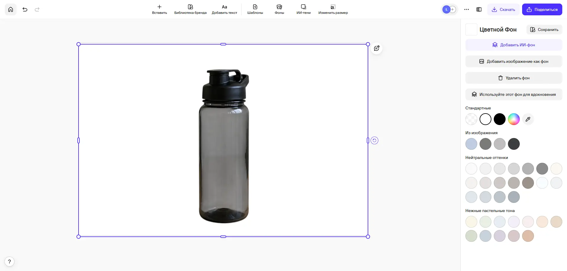Click the AI chat icon beside canvas corner
The width and height of the screenshot is (567, 271).
(377, 48)
